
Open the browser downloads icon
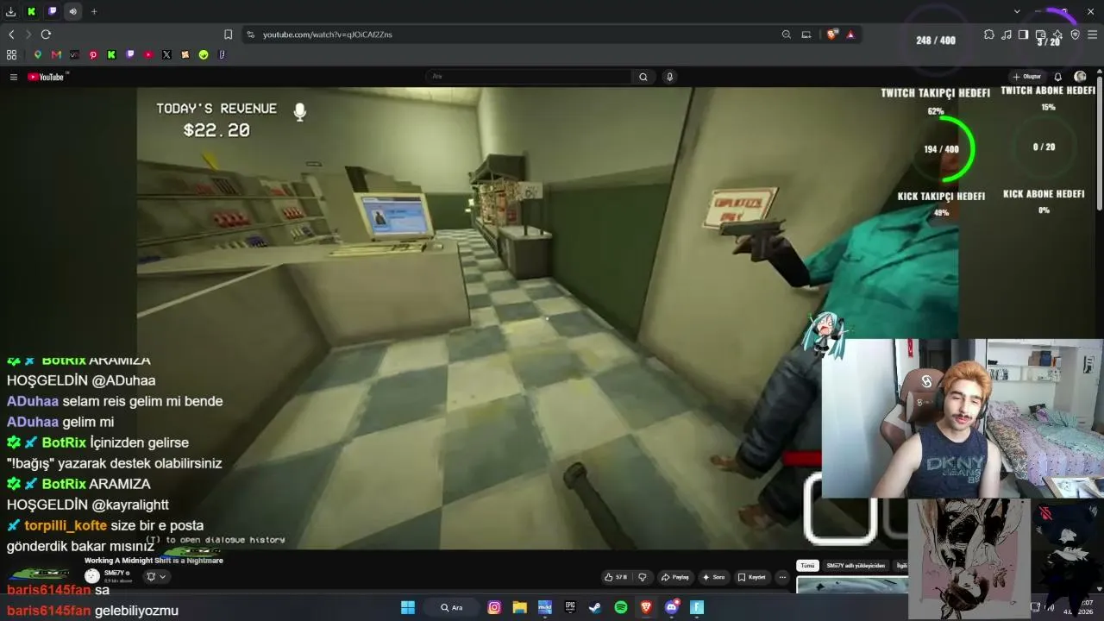click(x=11, y=11)
